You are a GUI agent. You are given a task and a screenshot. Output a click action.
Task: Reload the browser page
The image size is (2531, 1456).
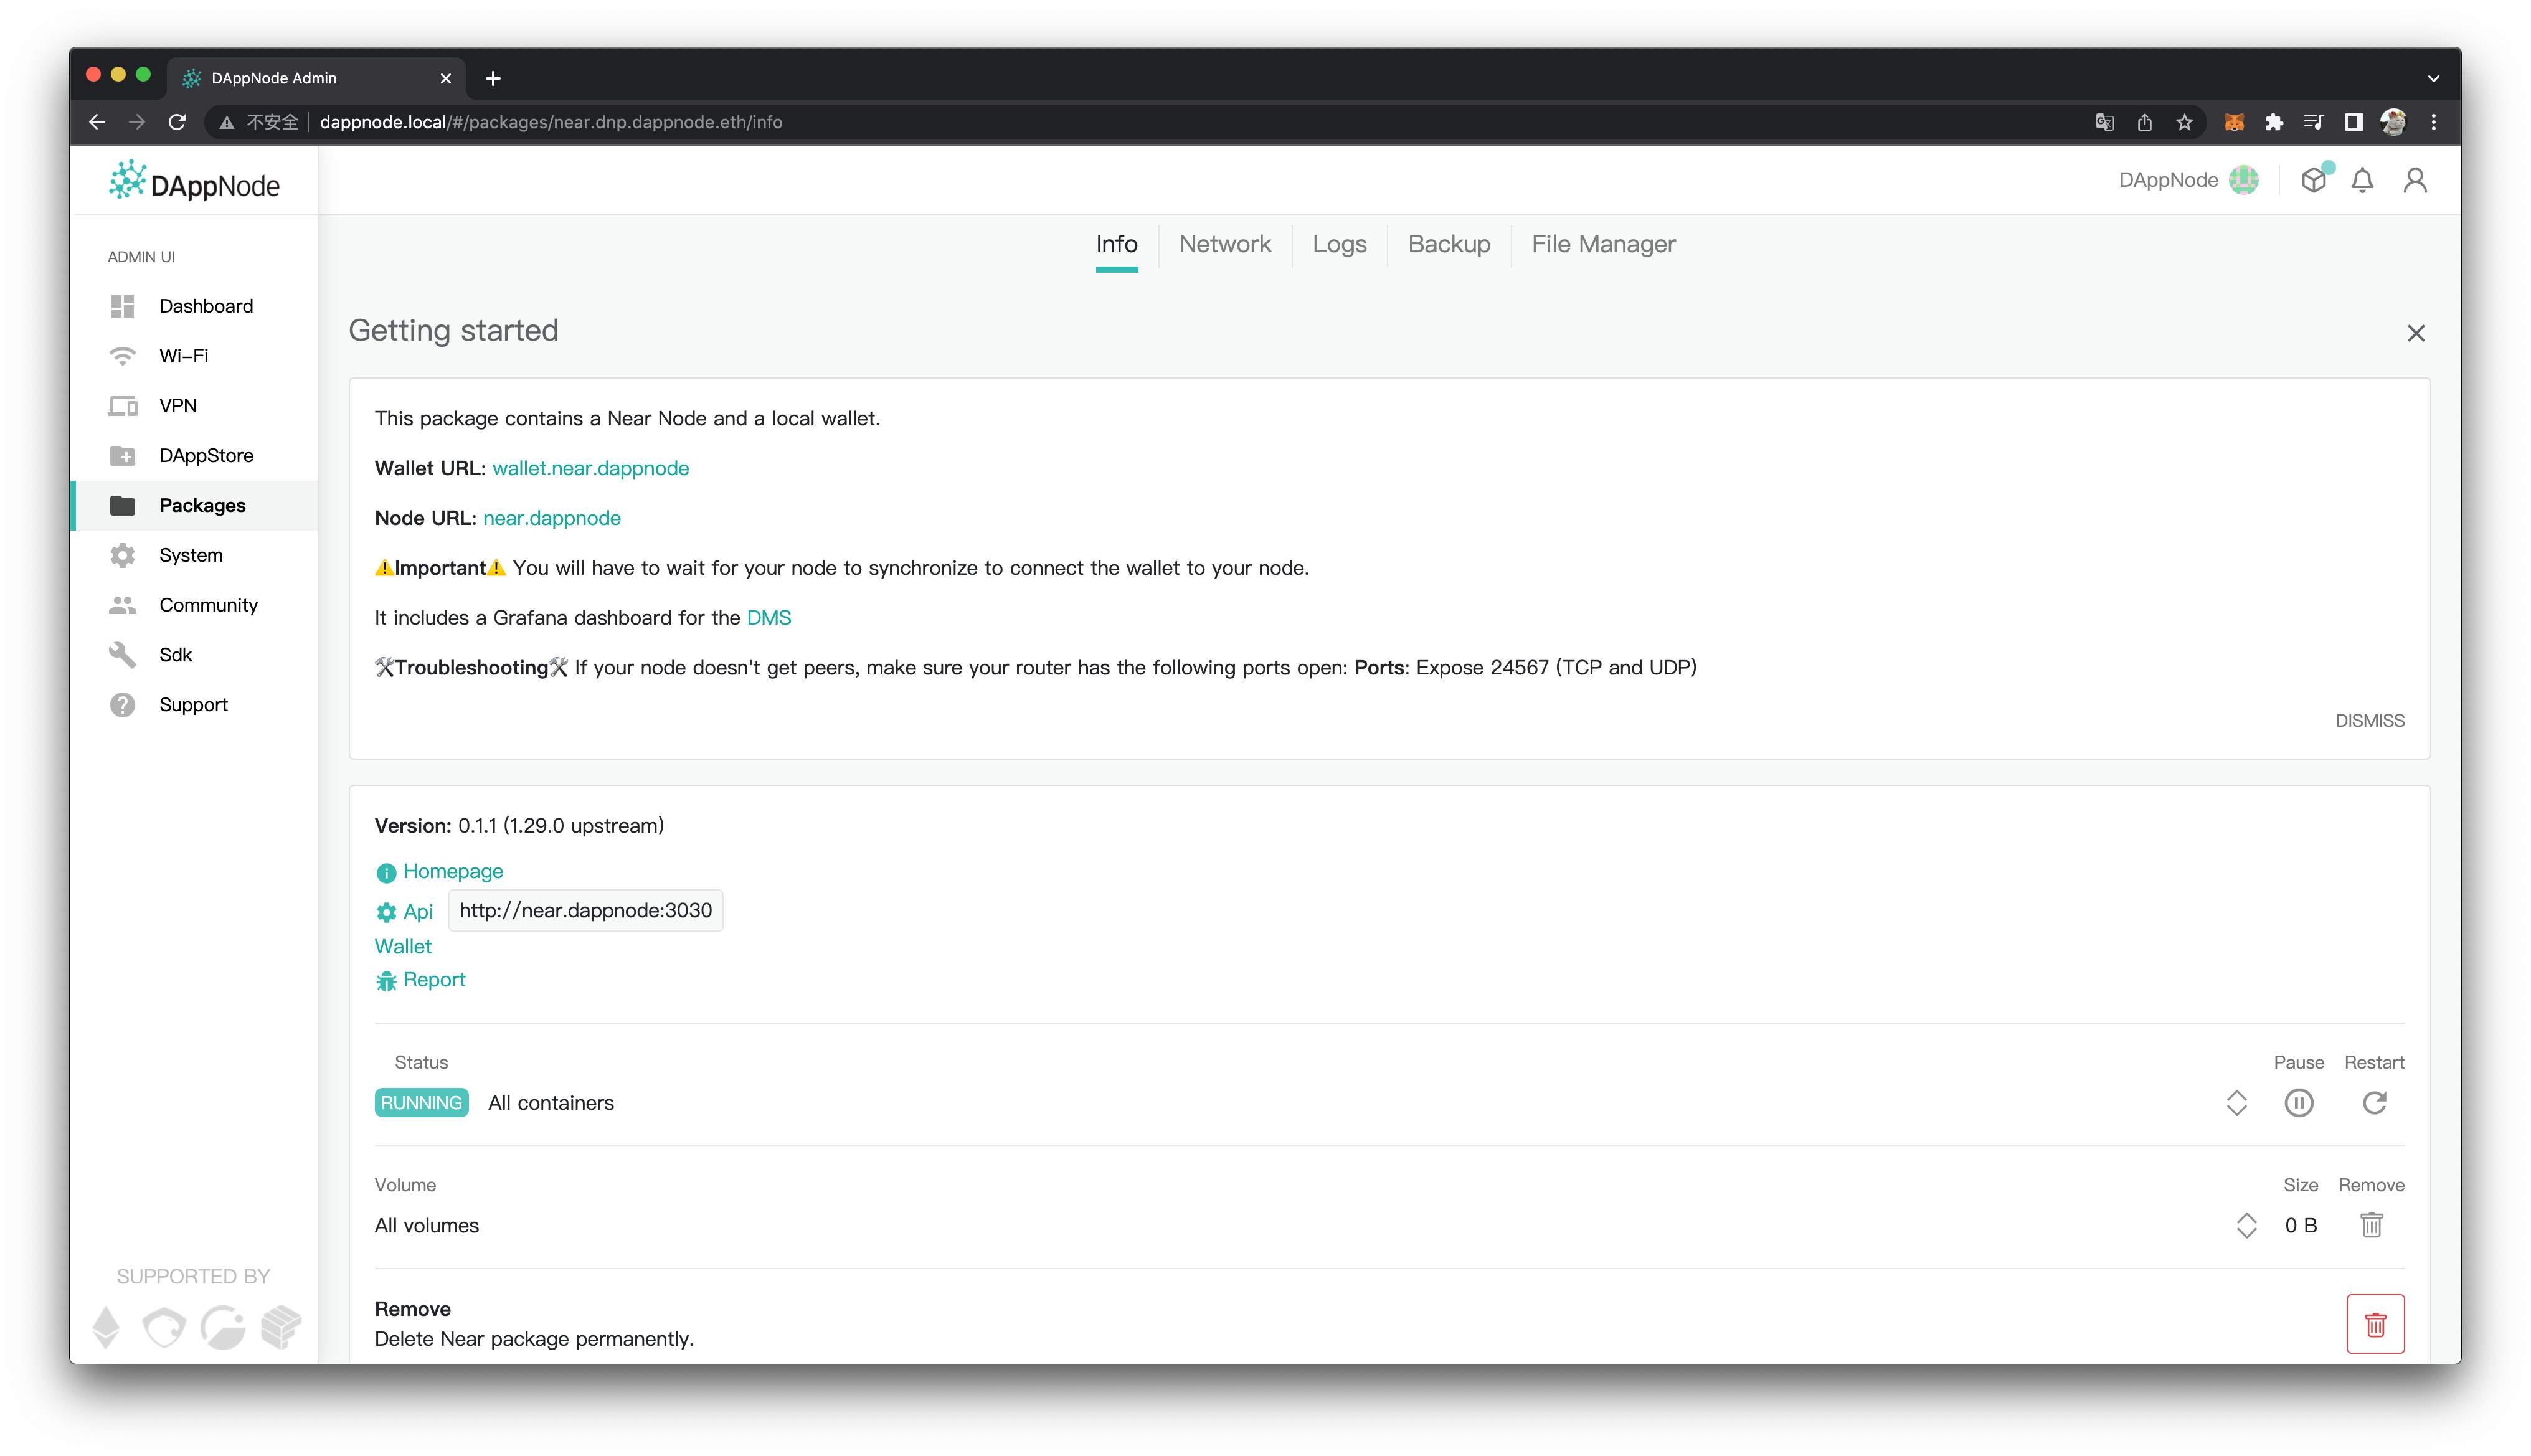(177, 122)
